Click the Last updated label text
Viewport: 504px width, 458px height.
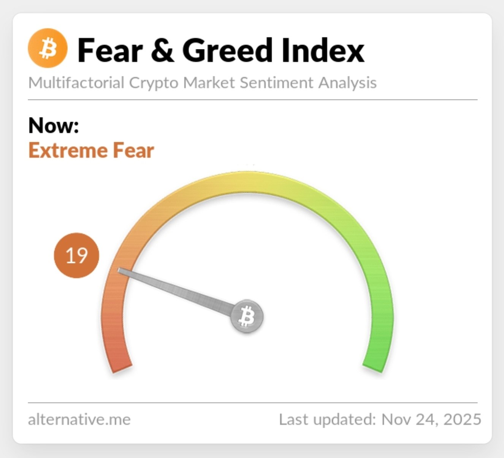tap(327, 419)
